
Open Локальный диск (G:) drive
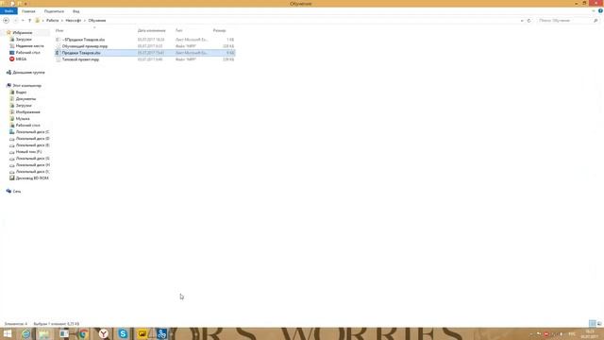point(32,159)
